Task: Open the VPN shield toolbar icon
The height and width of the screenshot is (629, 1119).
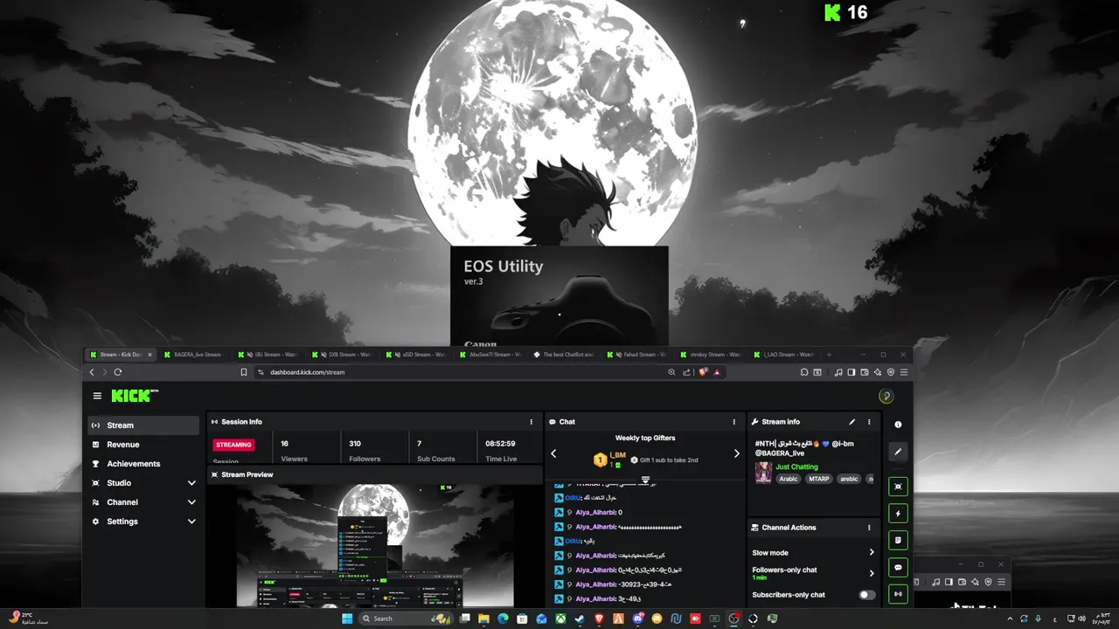Action: [x=891, y=372]
